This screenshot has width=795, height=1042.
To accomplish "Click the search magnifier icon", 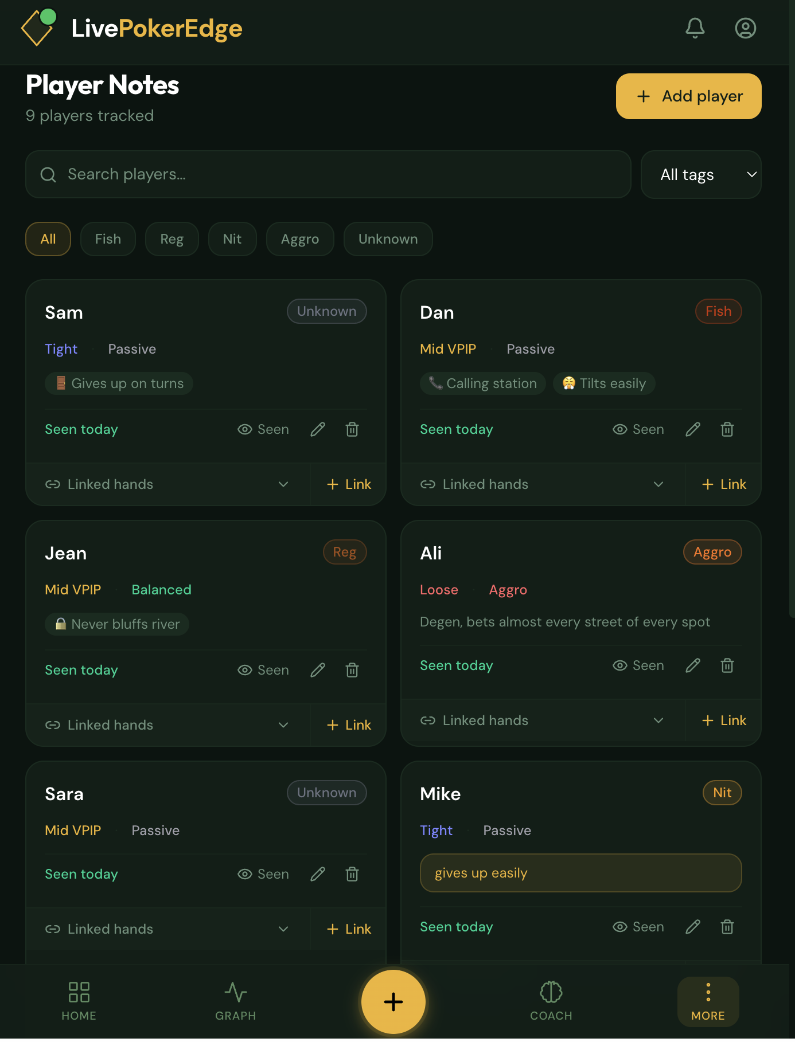I will pyautogui.click(x=48, y=175).
